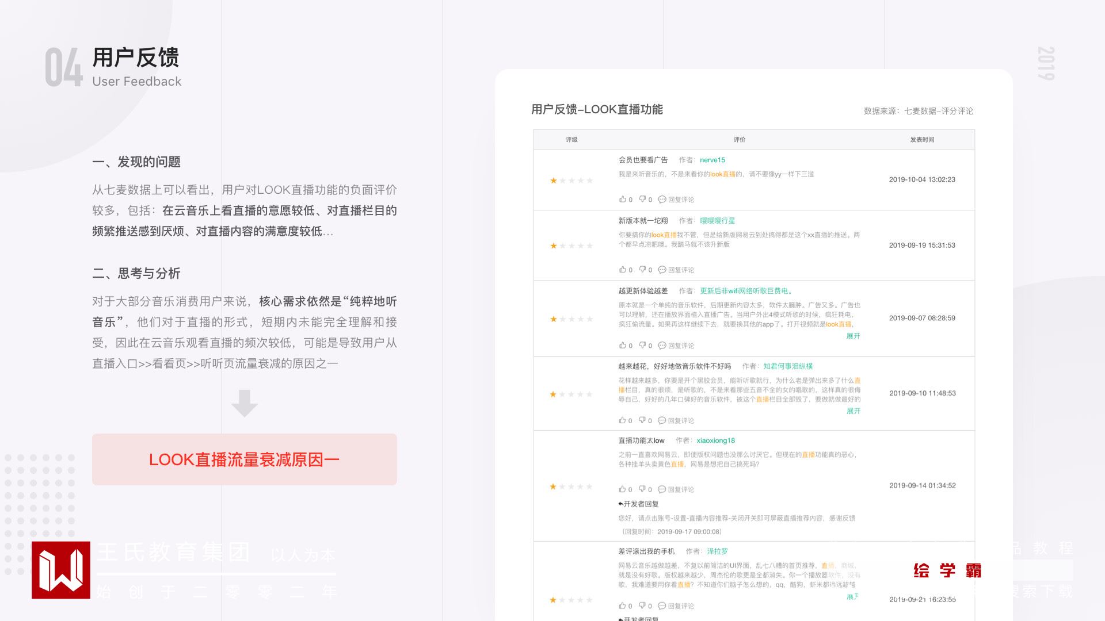Expand the 越来越花 review text via 展开
The image size is (1105, 621).
click(853, 411)
